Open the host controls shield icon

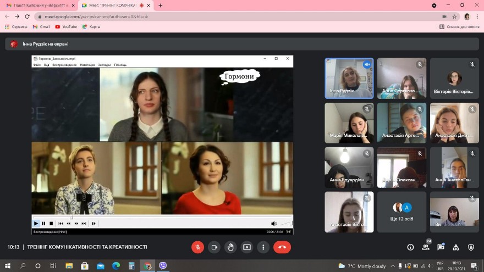pos(471,247)
